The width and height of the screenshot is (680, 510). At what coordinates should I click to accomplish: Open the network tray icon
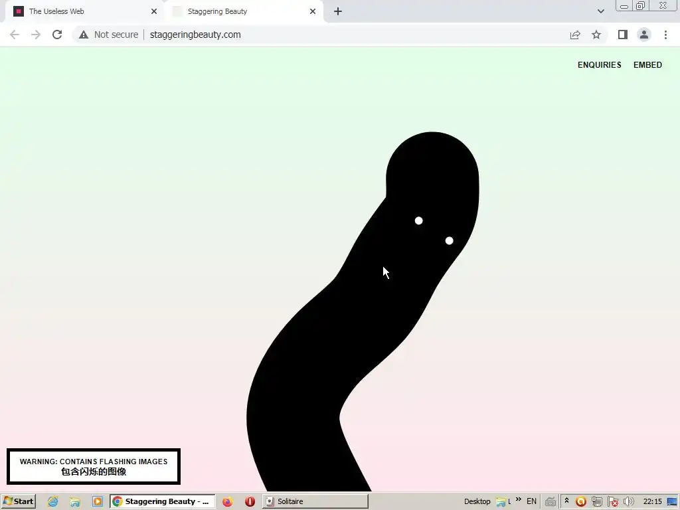point(597,502)
